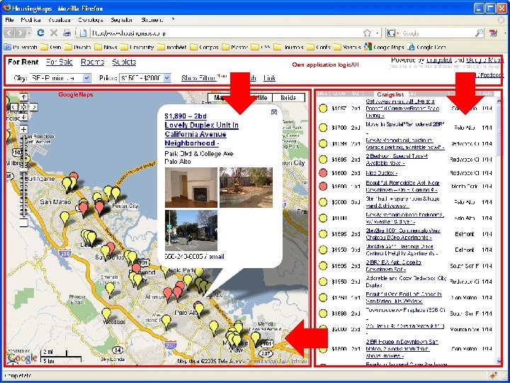
Task: Open the Modifica menu
Action: pyautogui.click(x=31, y=20)
